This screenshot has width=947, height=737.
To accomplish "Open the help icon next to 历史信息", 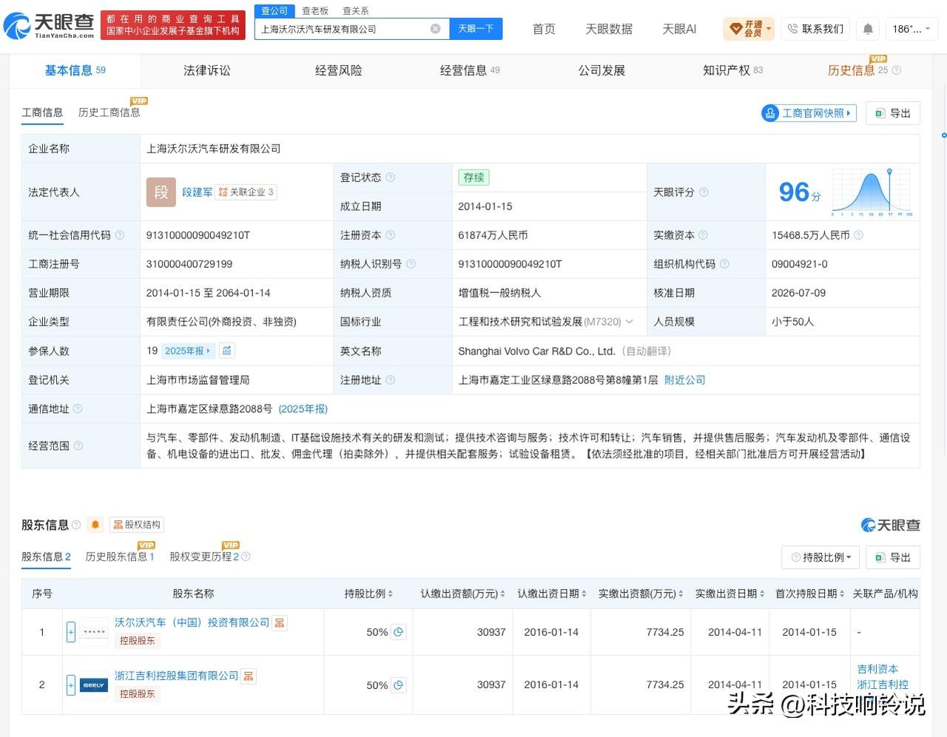I will coord(897,70).
